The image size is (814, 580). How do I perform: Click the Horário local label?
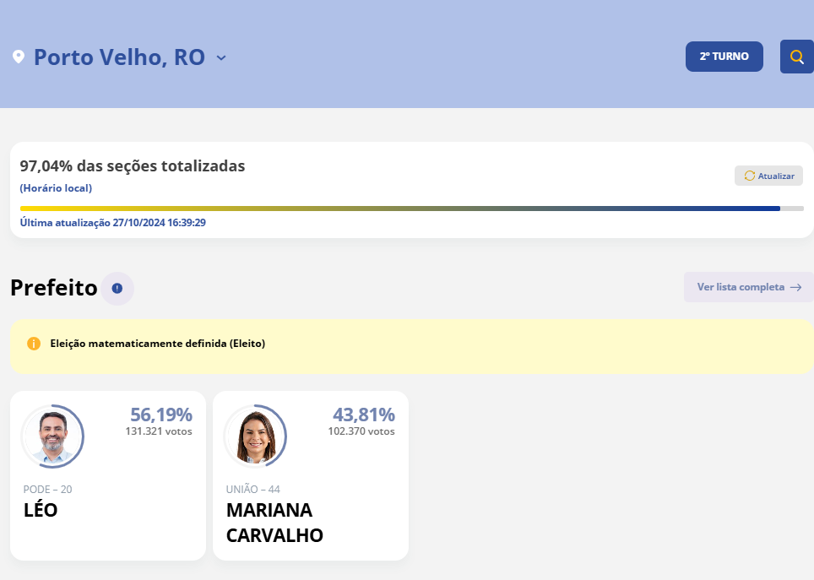pos(56,187)
